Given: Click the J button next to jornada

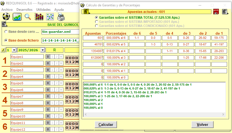Looking at the screenshot, I should tap(3, 50).
